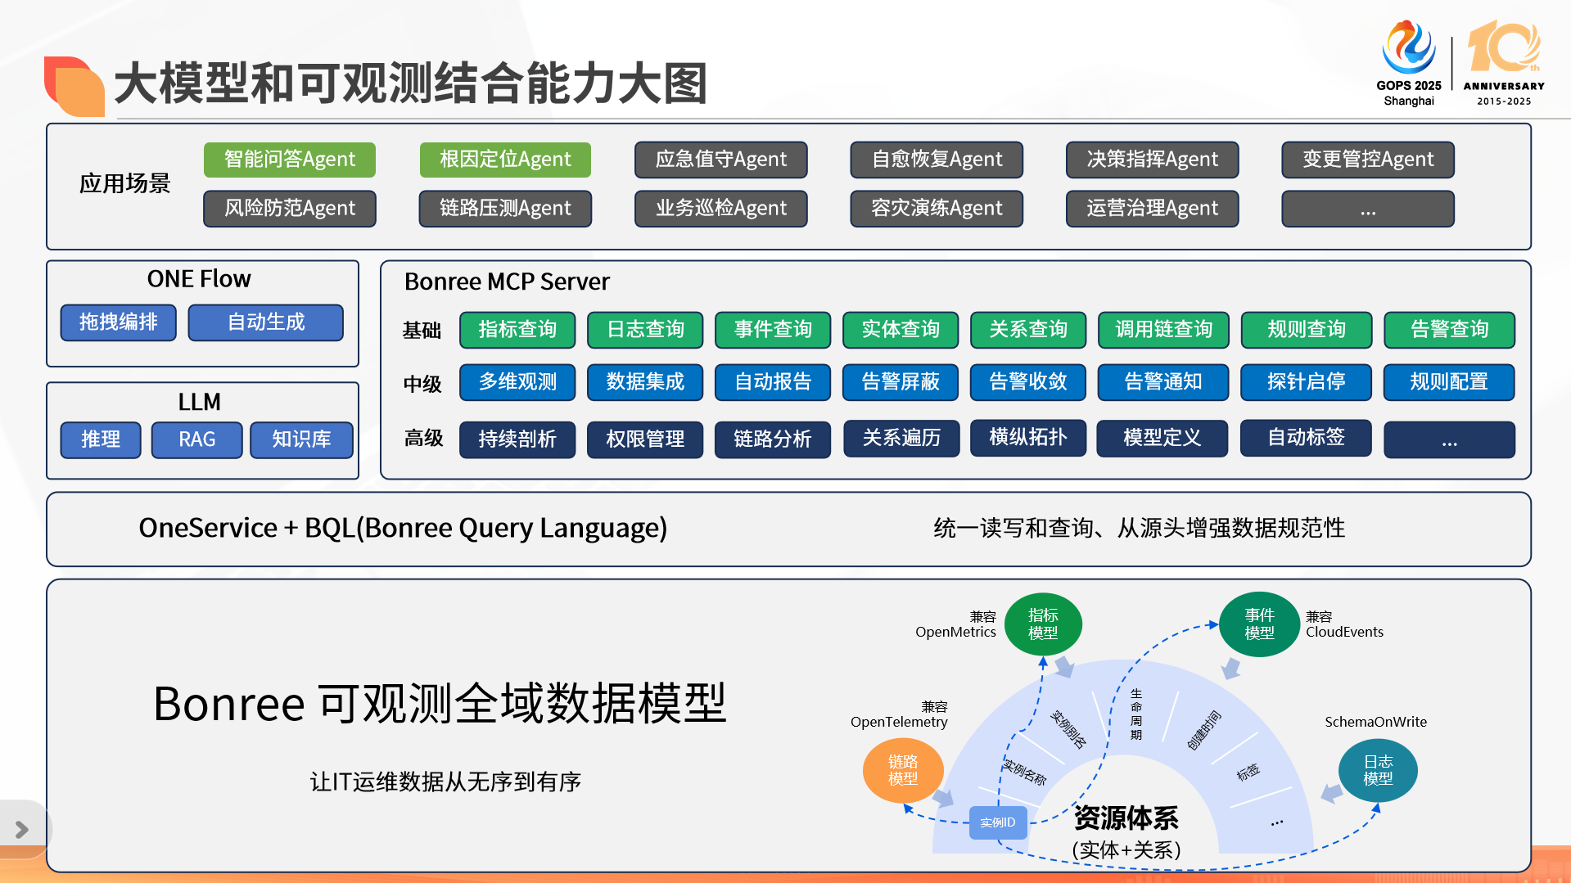The height and width of the screenshot is (883, 1571).
Task: Click the 资源体系 center label
Action: [1126, 818]
